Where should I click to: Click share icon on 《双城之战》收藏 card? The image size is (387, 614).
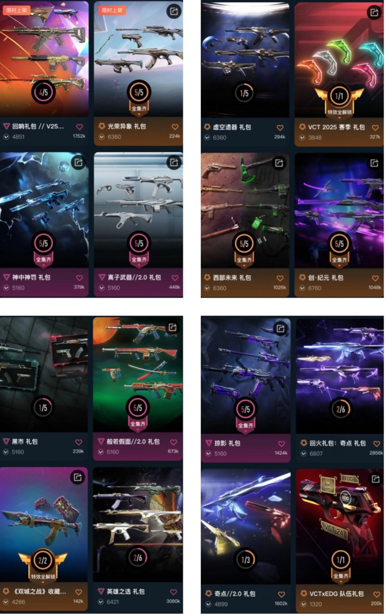pos(77,477)
